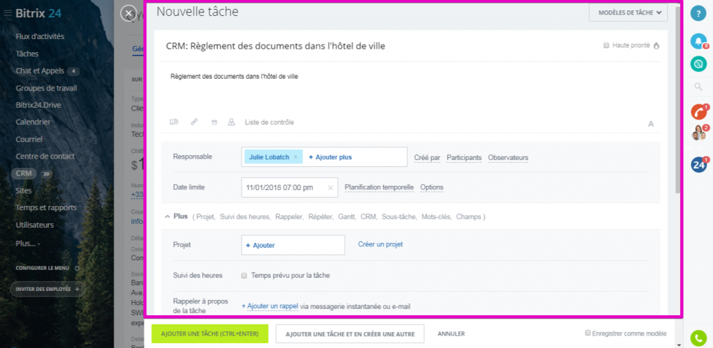Click the search magnifier in right panel
This screenshot has width=713, height=348.
(698, 87)
